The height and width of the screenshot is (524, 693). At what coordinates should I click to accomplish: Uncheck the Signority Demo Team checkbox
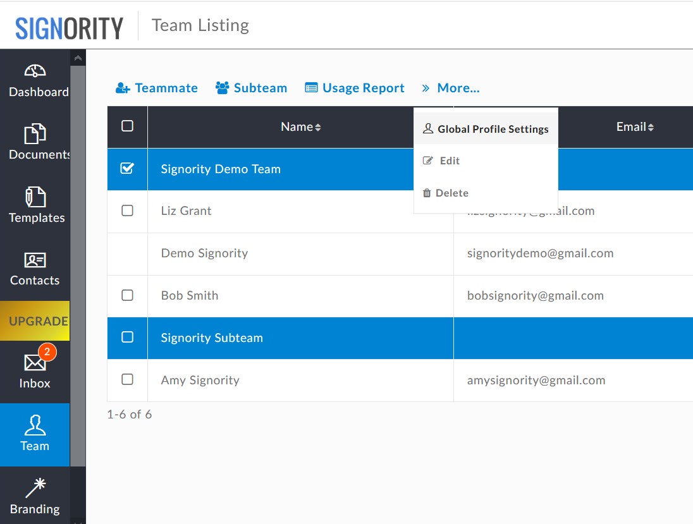127,168
